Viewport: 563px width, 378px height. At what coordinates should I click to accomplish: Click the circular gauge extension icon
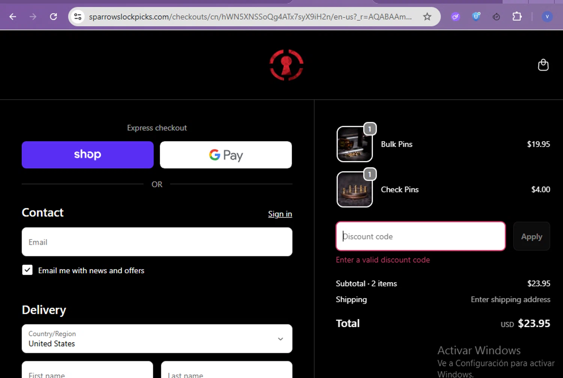pyautogui.click(x=496, y=17)
